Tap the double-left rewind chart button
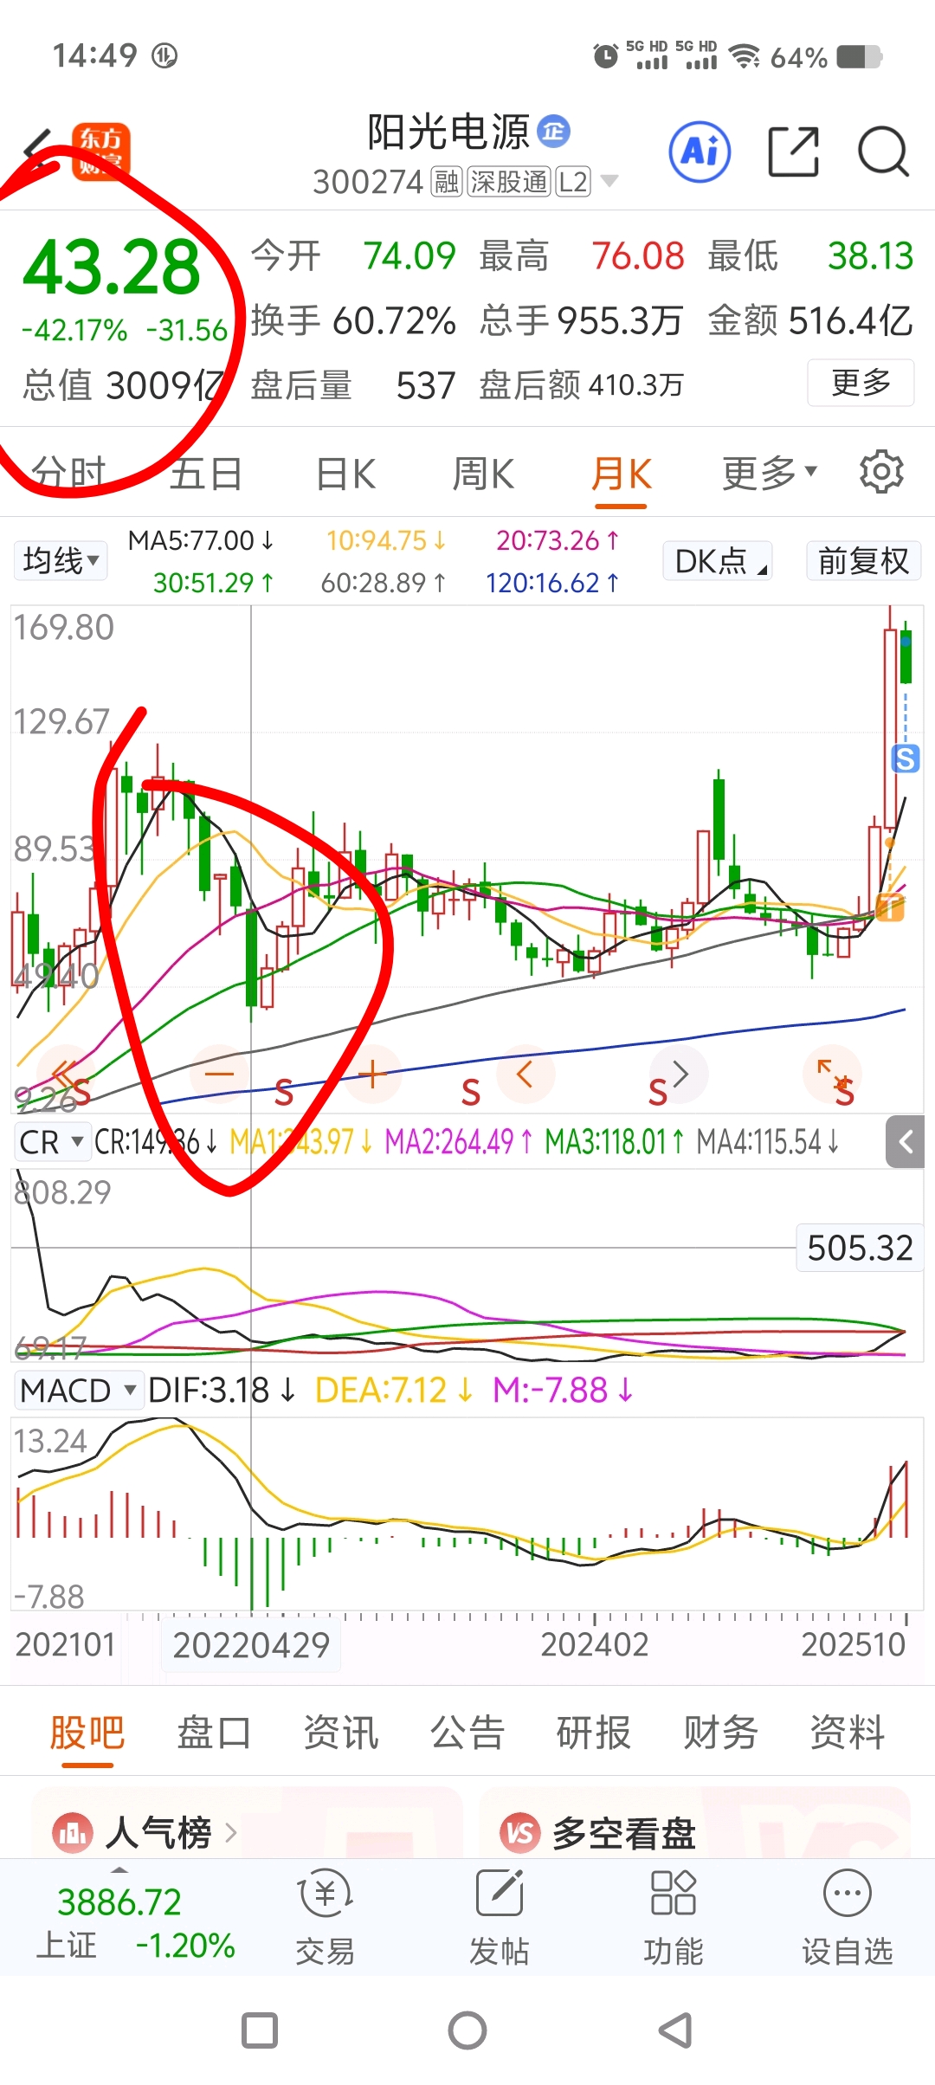Screen dimensions: 935x2085 point(66,1075)
